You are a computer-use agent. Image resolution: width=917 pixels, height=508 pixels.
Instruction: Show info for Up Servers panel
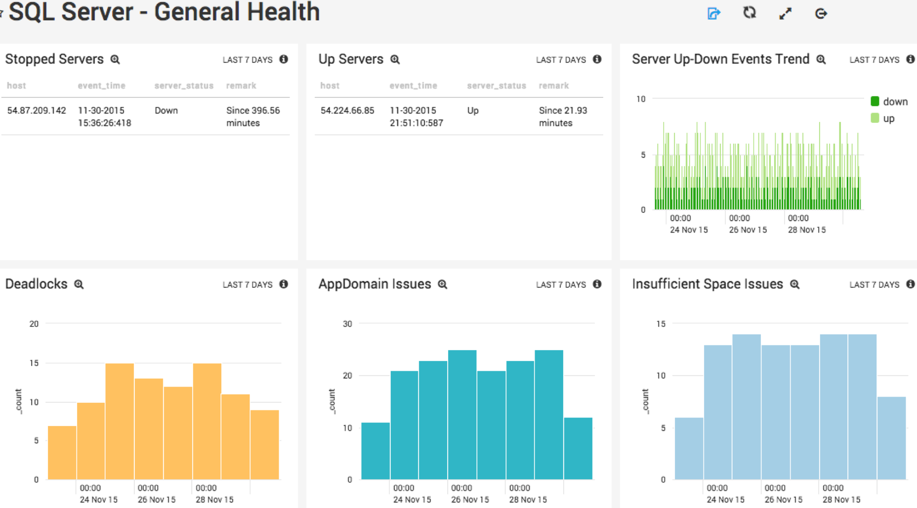(x=597, y=59)
